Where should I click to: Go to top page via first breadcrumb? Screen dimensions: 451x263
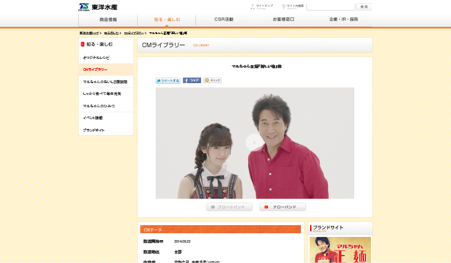pyautogui.click(x=89, y=33)
